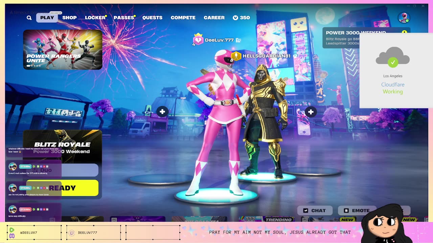Viewport: 433px width, 243px height.
Task: Switch to the PASSES tab
Action: click(124, 18)
